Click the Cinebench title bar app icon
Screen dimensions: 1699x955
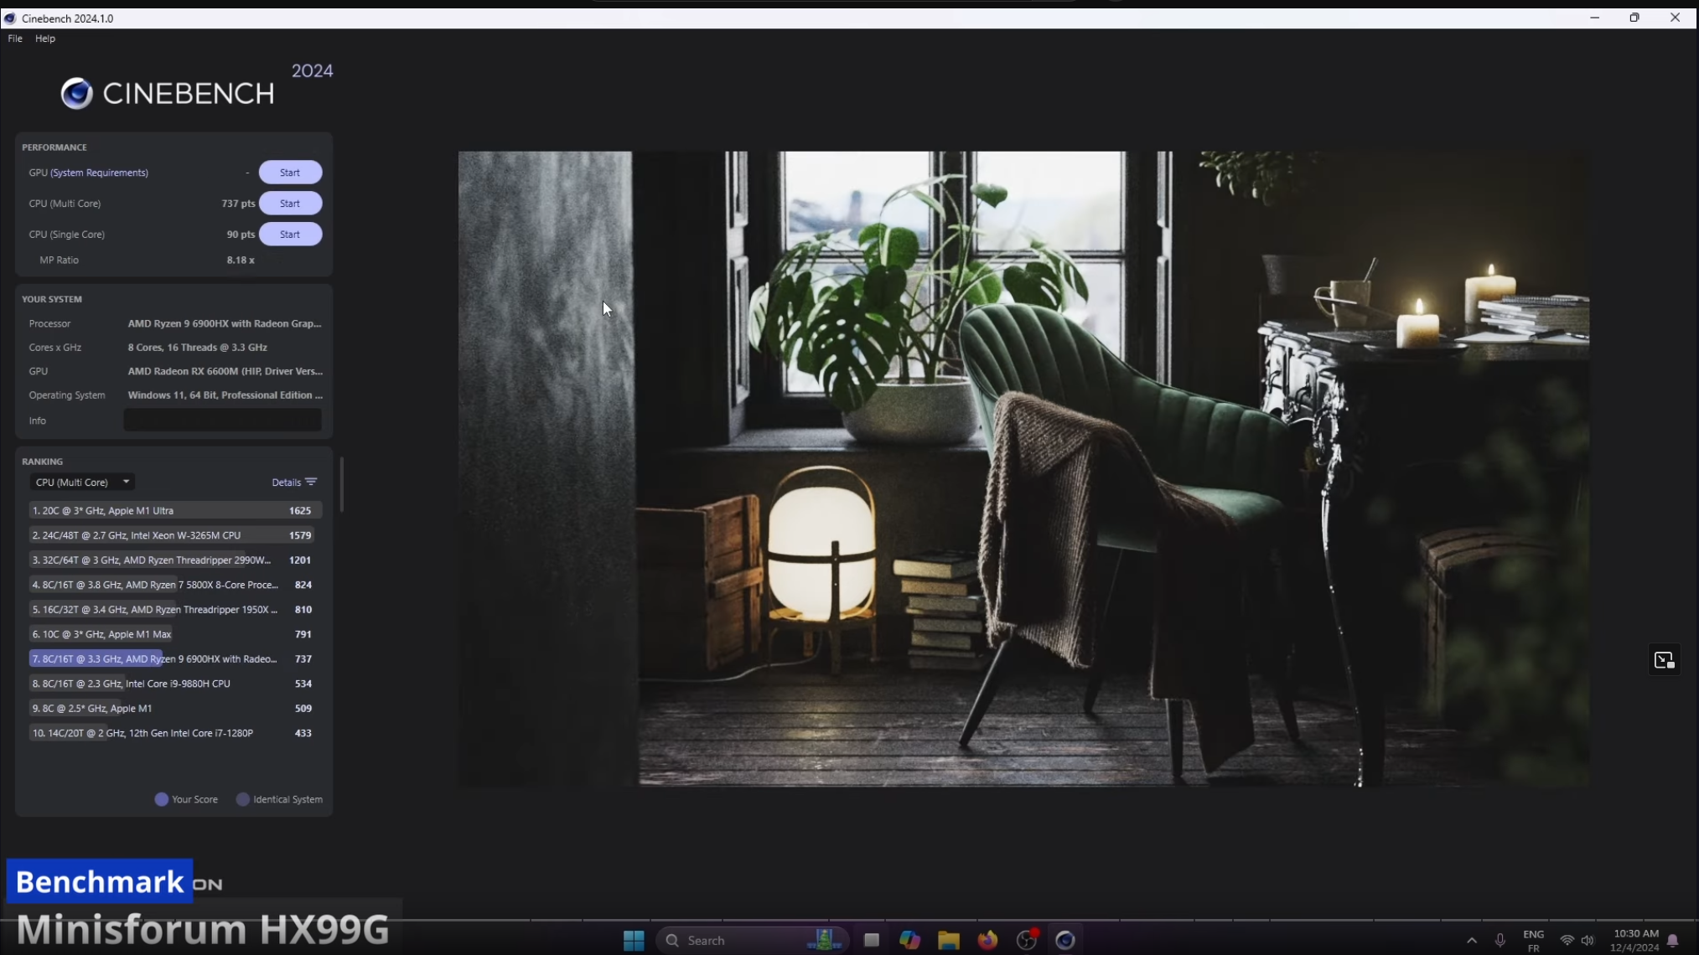10,18
